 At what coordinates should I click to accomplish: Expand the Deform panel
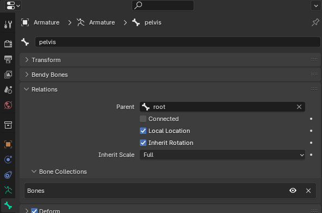[x=27, y=210]
